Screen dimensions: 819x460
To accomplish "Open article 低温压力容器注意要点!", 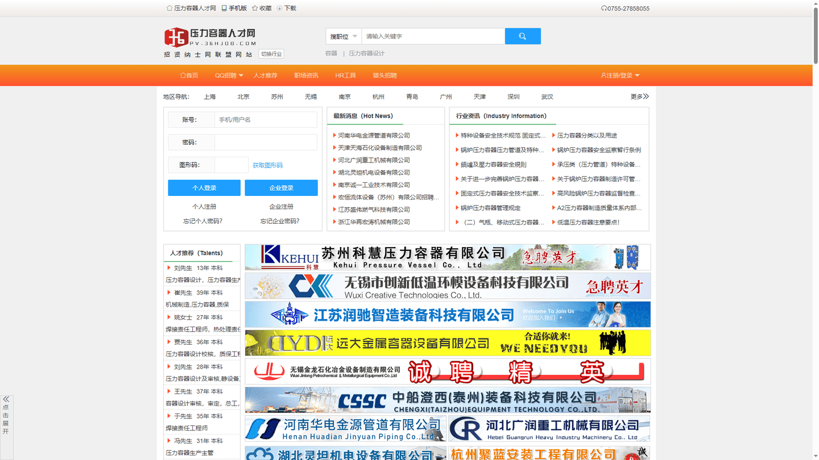I will tap(588, 223).
